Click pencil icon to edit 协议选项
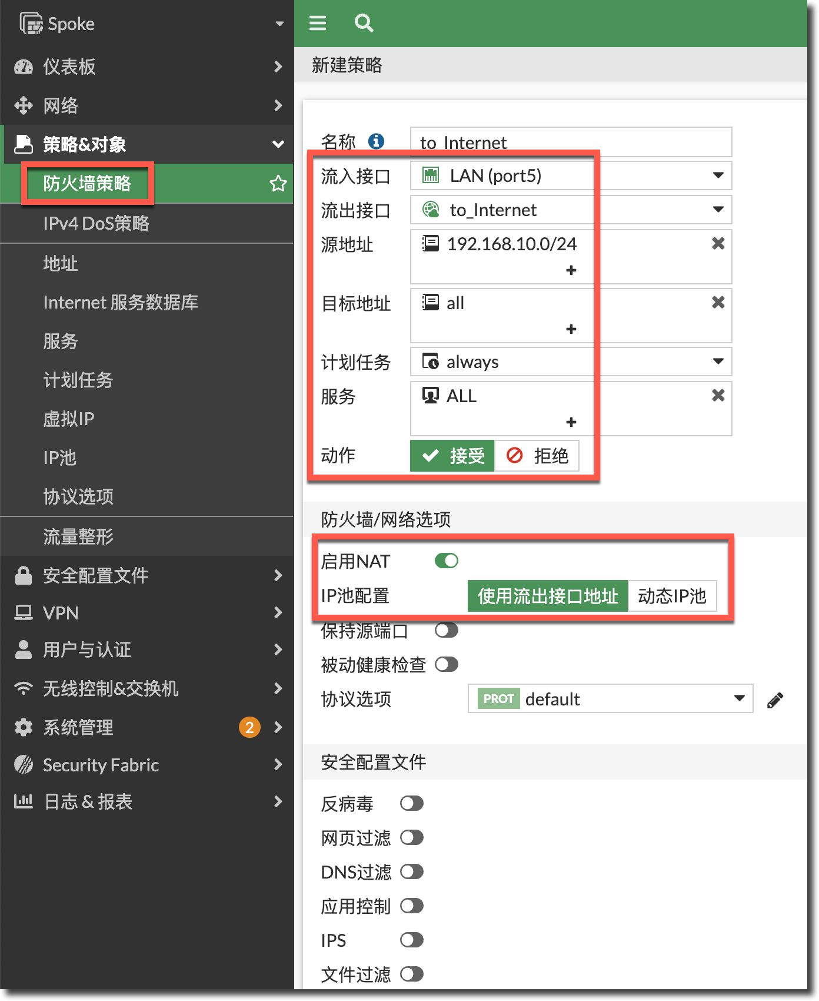Viewport: 819px width, 1001px height. click(x=775, y=700)
